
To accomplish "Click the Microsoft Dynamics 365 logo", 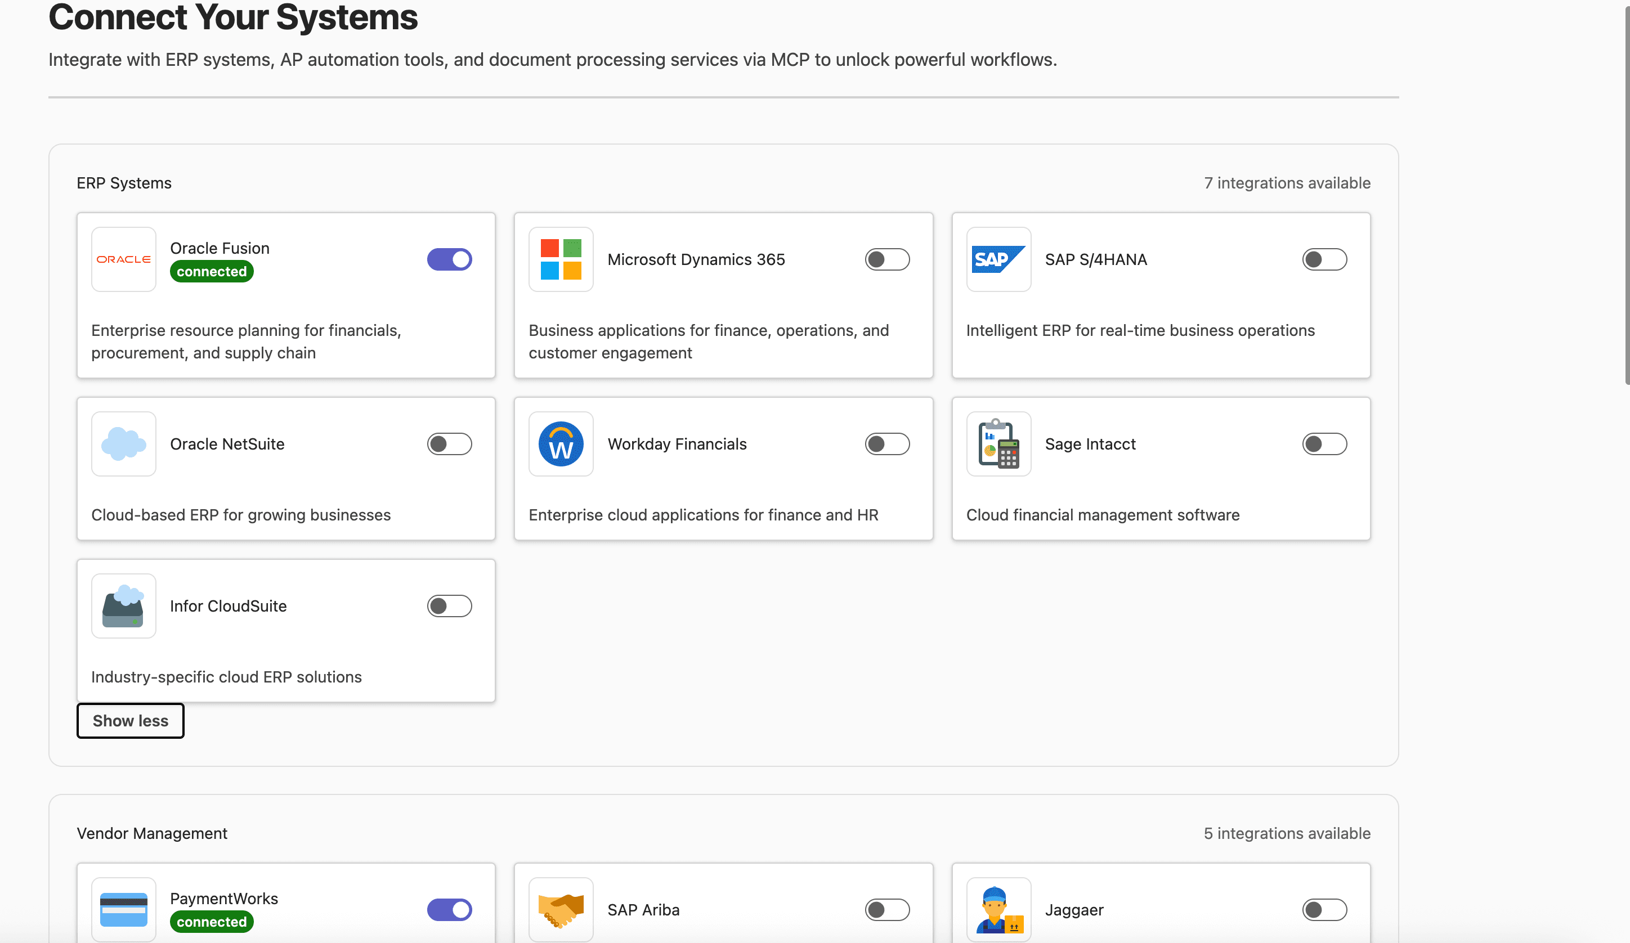I will (561, 259).
